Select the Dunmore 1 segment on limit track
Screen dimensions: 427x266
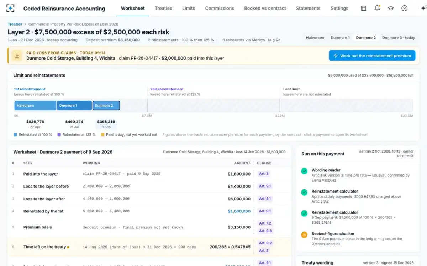(74, 105)
